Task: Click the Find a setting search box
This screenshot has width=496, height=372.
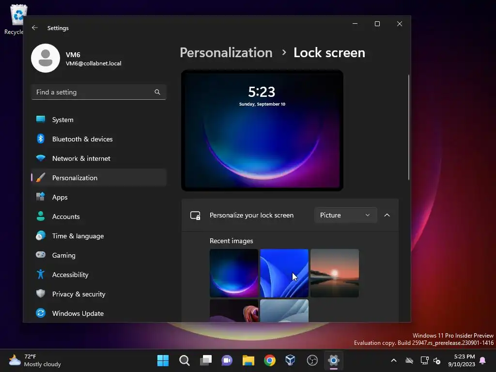Action: tap(99, 92)
